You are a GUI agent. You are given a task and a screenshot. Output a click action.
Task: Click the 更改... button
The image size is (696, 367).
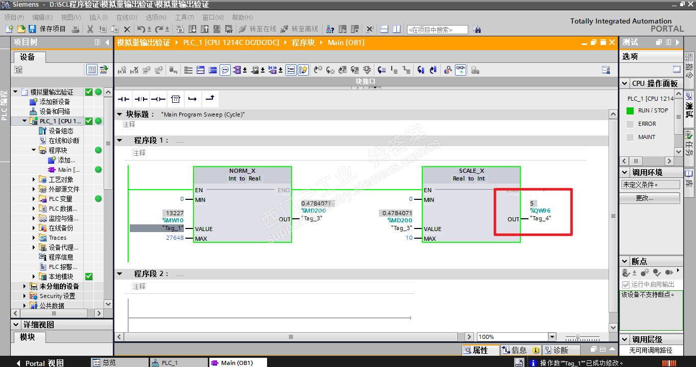tap(644, 198)
